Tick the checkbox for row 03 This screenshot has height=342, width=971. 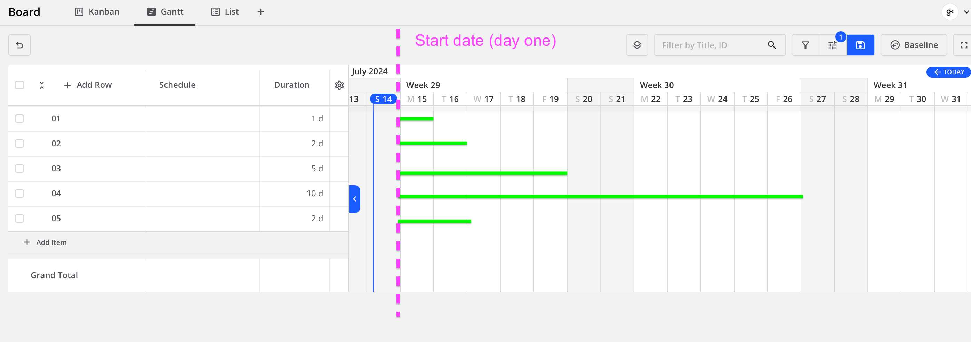[19, 168]
